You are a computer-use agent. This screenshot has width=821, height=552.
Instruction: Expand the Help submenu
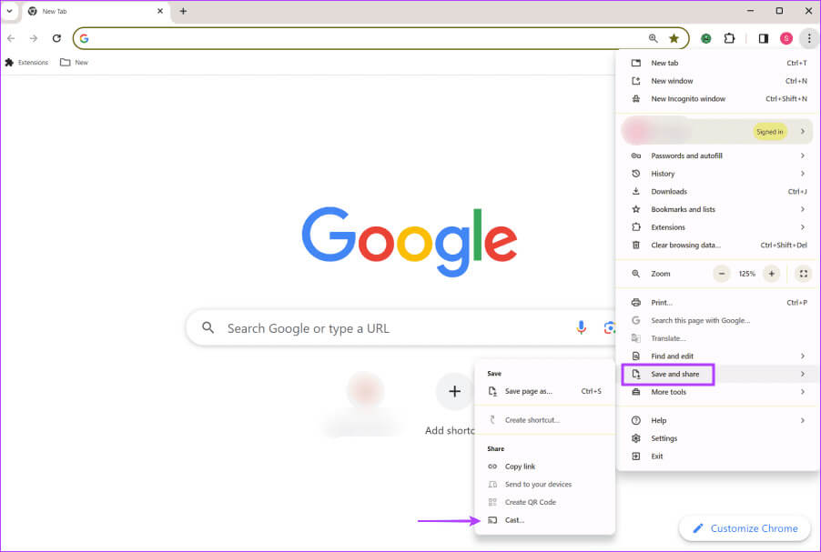[x=718, y=420]
